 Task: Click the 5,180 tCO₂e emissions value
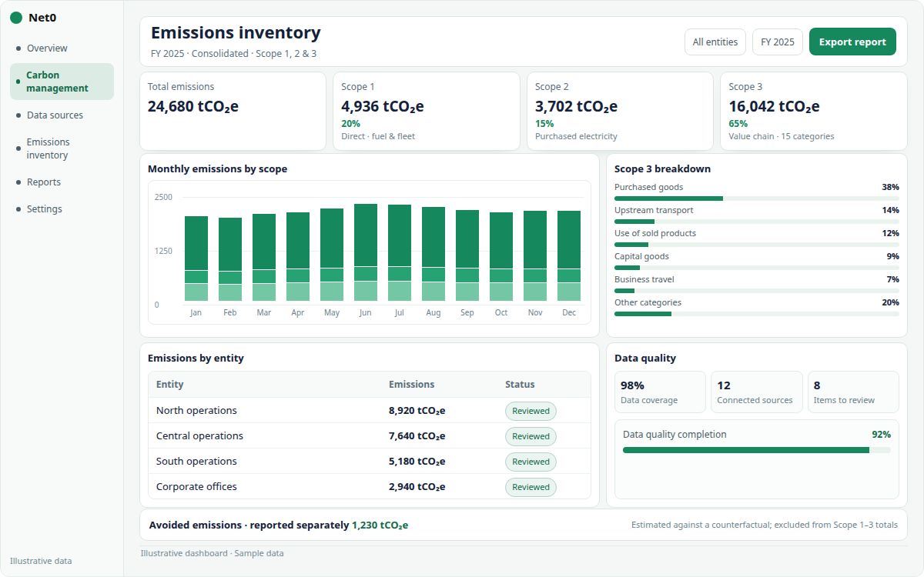tap(417, 462)
